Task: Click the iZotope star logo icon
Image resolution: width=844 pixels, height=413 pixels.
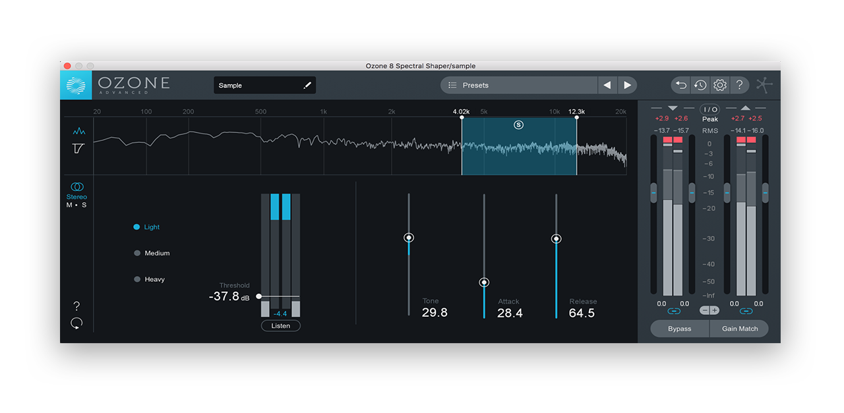Action: point(764,85)
